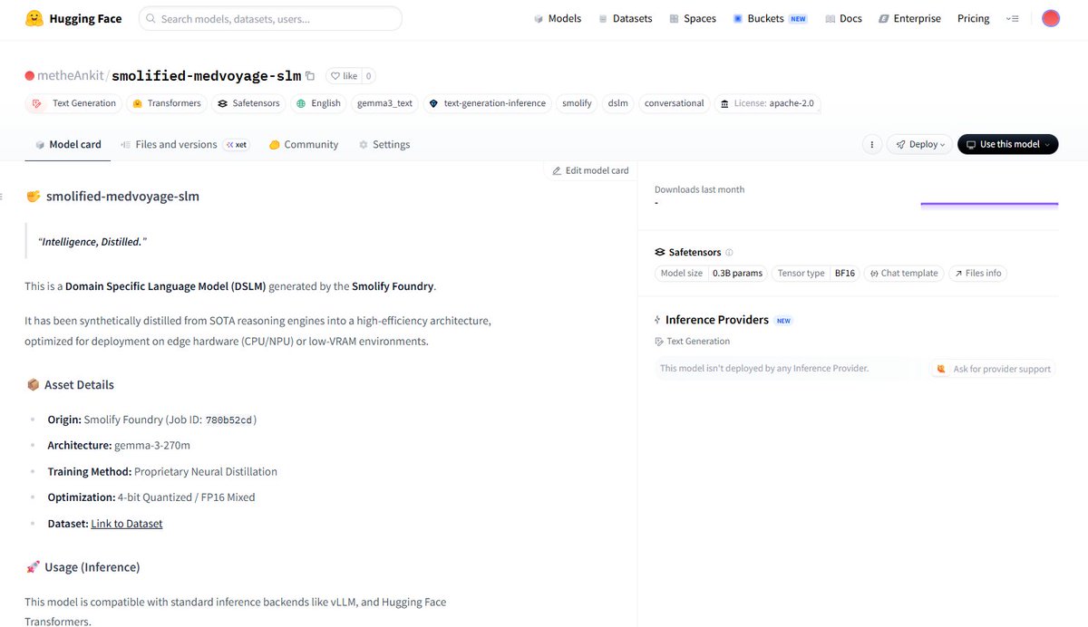Click the Inference Providers sparkle icon

click(x=658, y=320)
